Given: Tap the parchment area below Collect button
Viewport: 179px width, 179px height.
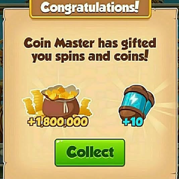Looking at the screenshot, I should 90,172.
